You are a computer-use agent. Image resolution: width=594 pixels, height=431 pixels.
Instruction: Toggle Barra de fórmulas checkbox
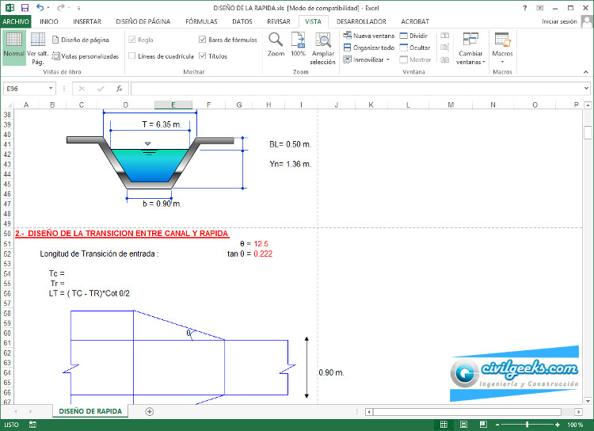click(203, 39)
